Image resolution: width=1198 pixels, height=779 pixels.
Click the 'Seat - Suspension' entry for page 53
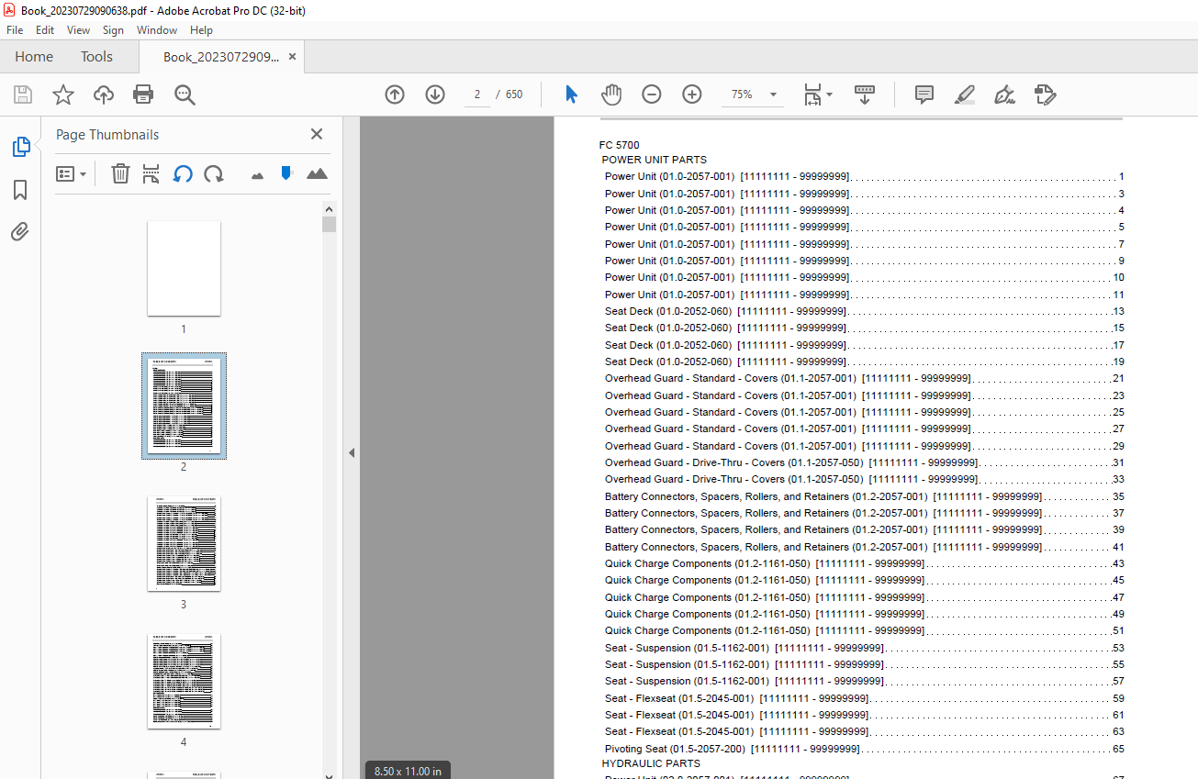click(864, 648)
